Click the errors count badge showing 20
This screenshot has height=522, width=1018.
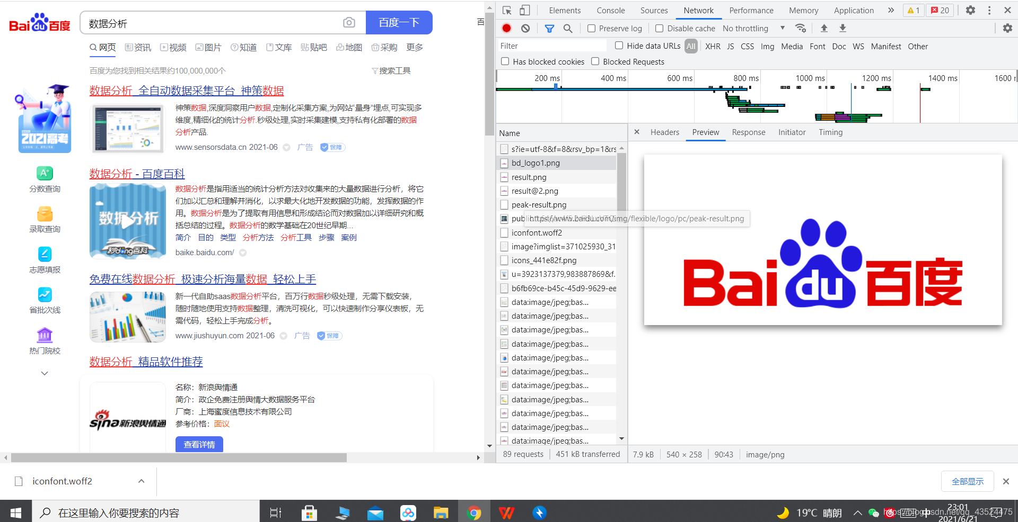point(940,11)
